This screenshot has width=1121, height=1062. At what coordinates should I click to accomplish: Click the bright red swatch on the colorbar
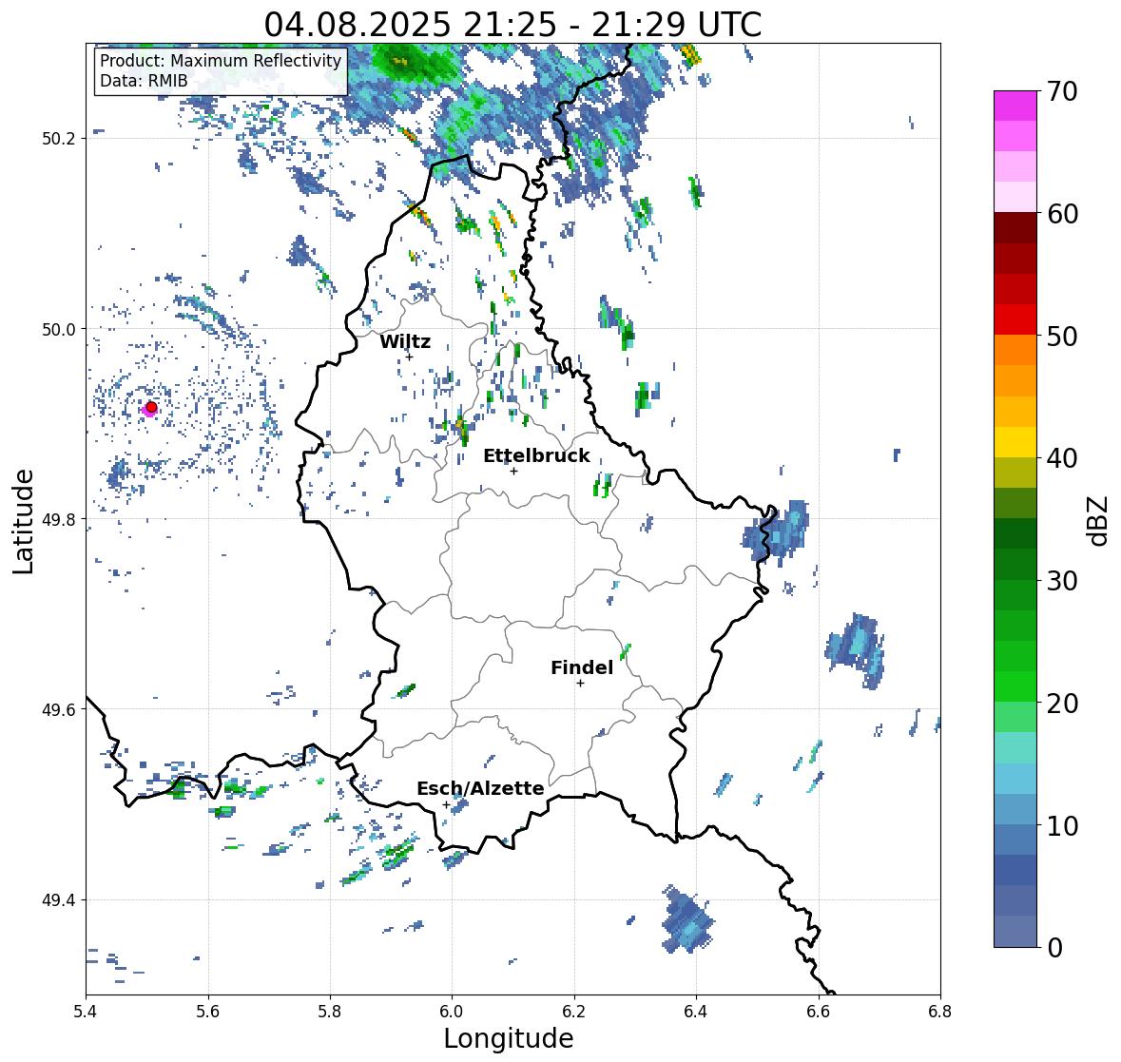click(1015, 320)
